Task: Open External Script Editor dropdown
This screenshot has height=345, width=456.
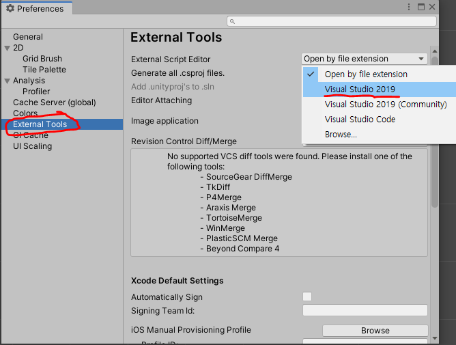Action: click(x=365, y=59)
